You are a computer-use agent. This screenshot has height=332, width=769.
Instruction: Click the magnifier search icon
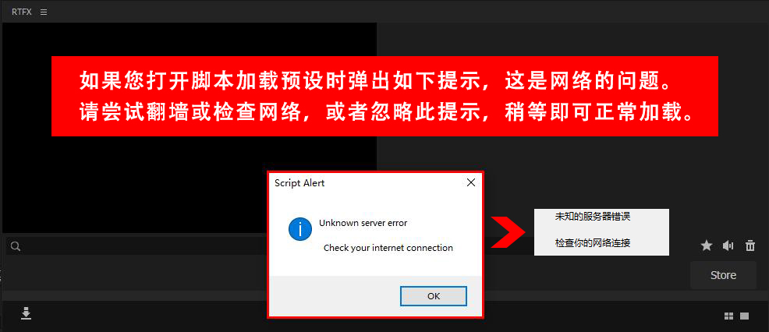[x=16, y=246]
